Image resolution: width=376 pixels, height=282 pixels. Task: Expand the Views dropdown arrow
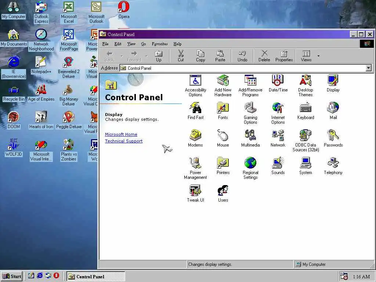[x=318, y=56]
